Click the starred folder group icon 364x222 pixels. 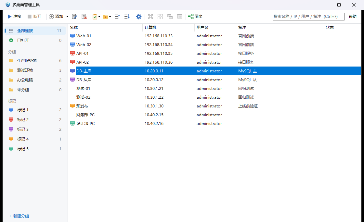pyautogui.click(x=106, y=17)
